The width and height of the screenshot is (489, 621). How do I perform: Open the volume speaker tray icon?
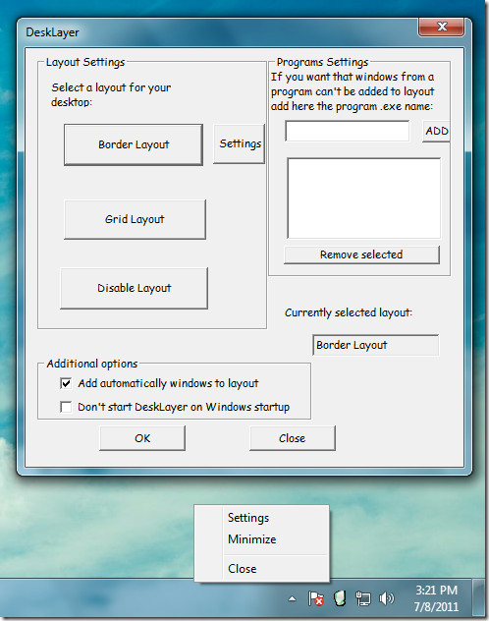pyautogui.click(x=387, y=598)
